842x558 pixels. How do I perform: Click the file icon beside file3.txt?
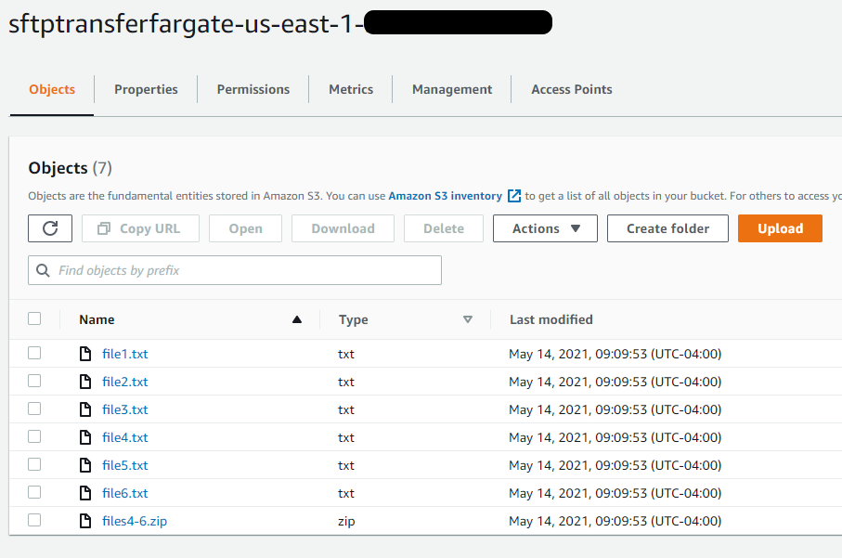tap(84, 409)
